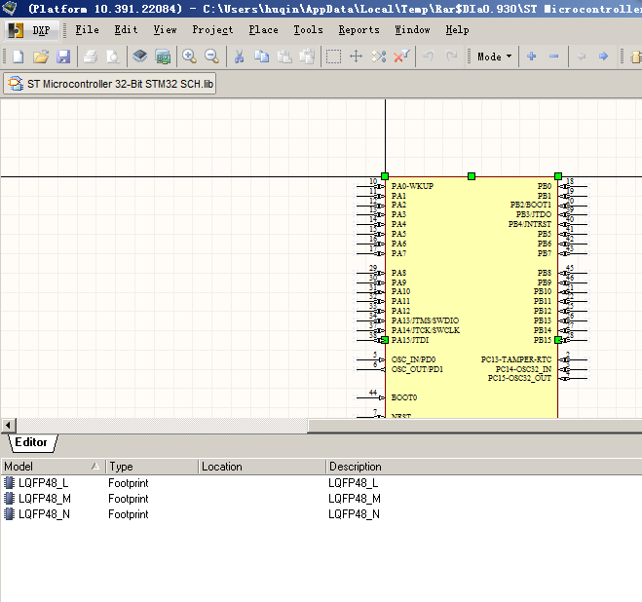
Task: Click the Print icon
Action: 90,56
